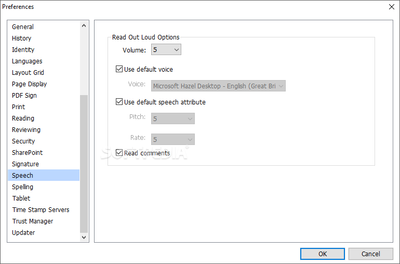This screenshot has height=264, width=400.
Task: Choose PDF Sign in the list
Action: [44, 96]
